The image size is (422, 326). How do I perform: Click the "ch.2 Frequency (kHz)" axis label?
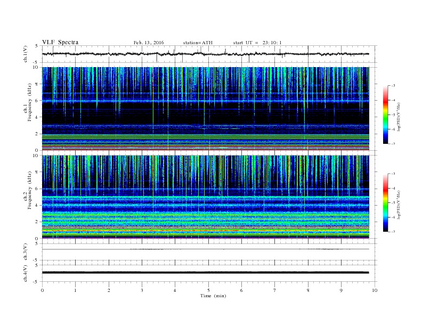pos(28,191)
